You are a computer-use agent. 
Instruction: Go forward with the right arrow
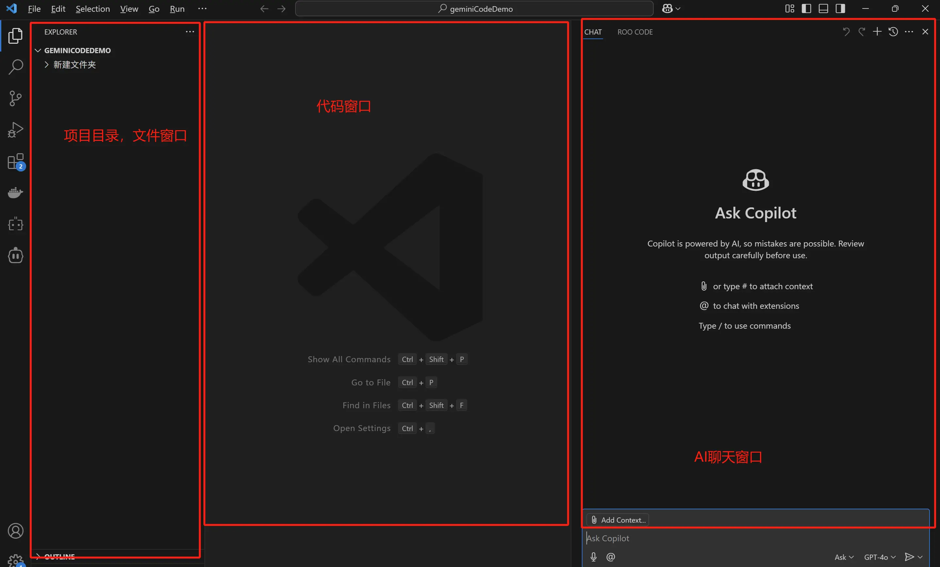point(281,8)
